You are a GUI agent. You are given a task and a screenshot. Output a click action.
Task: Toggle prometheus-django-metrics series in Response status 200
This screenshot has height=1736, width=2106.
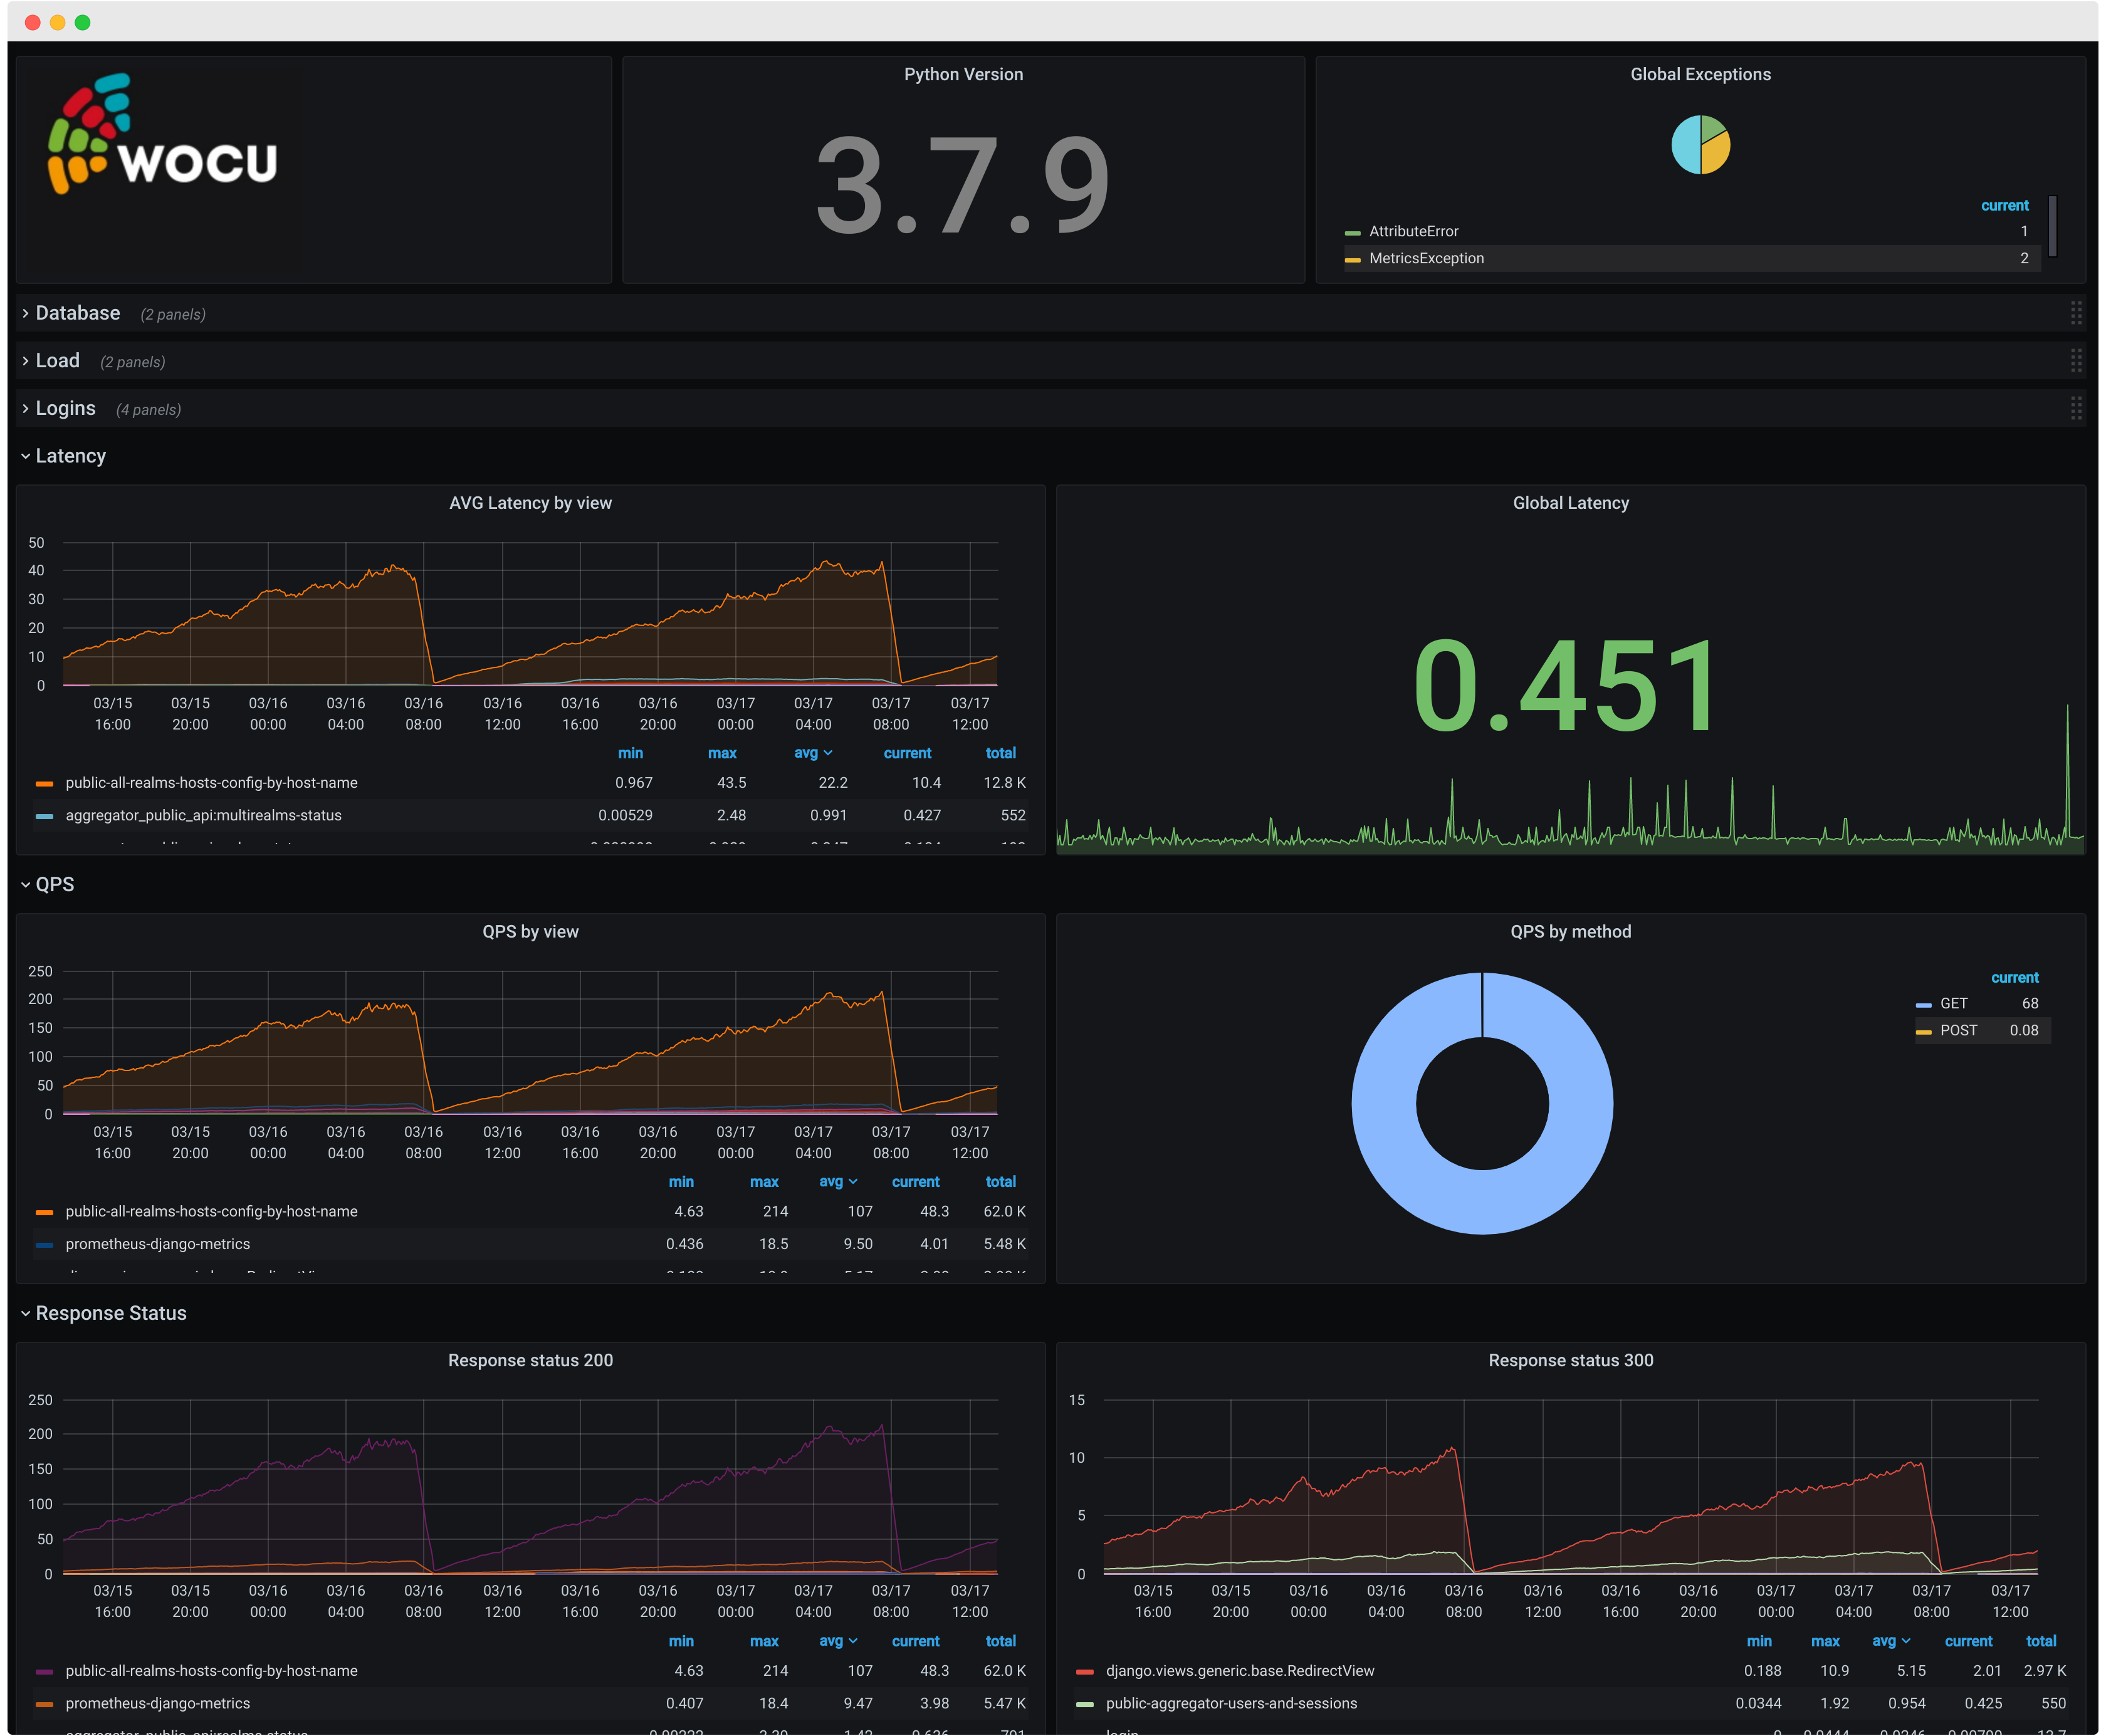coord(158,1703)
